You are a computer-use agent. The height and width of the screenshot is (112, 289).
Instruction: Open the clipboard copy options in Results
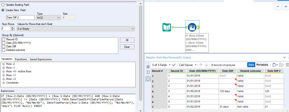coord(275,65)
